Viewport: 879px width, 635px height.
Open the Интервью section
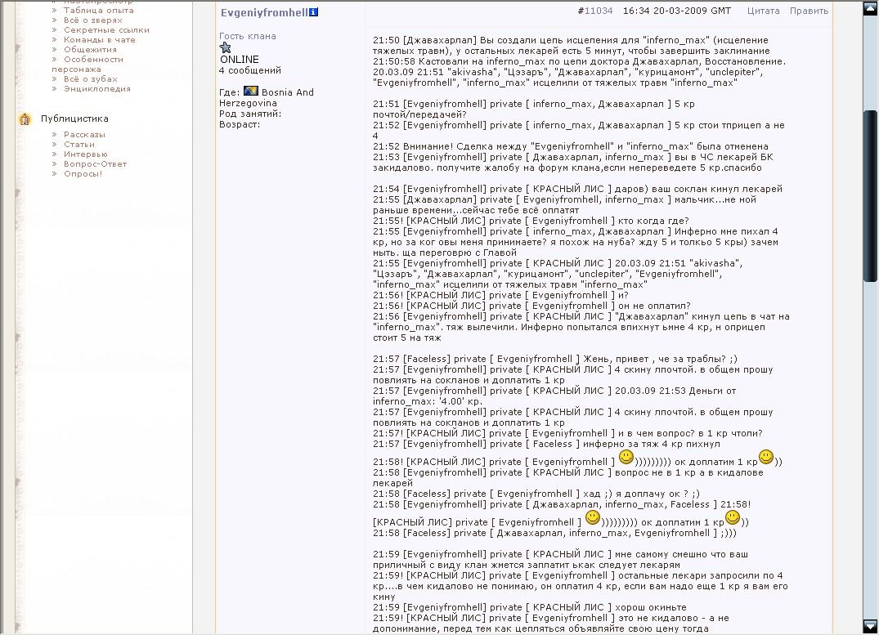click(85, 154)
